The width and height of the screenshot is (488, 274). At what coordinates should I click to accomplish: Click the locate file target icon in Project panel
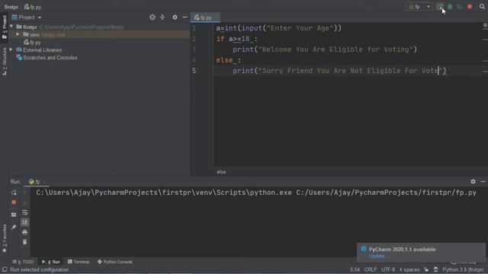[152, 18]
